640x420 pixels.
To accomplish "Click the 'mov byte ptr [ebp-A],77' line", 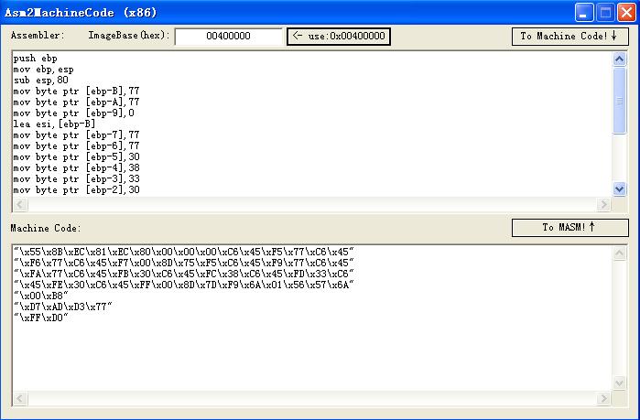I will (76, 102).
